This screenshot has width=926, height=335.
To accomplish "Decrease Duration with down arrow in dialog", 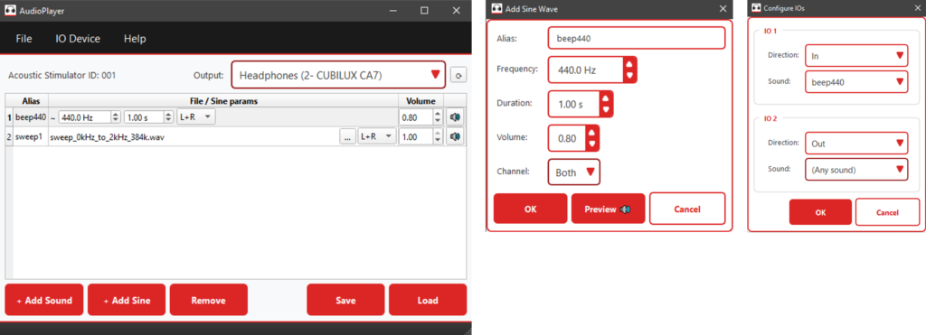I will (606, 110).
